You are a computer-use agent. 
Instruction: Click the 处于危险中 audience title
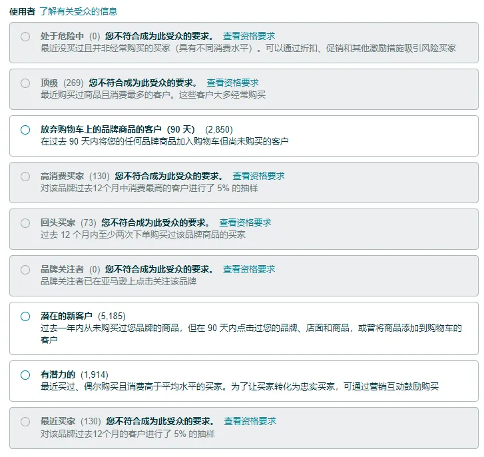pyautogui.click(x=63, y=36)
